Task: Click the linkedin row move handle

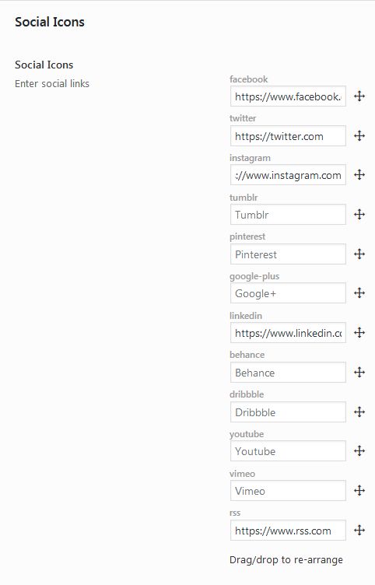Action: pos(359,332)
